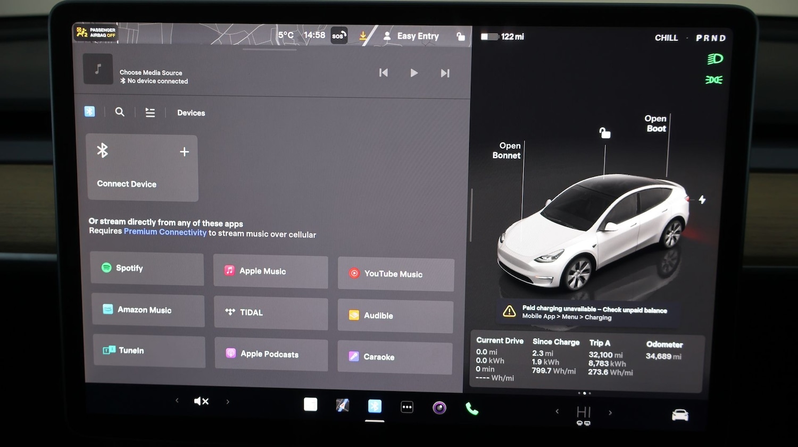This screenshot has height=447, width=798.
Task: Open the dashcam viewer in the launcher
Action: point(439,407)
